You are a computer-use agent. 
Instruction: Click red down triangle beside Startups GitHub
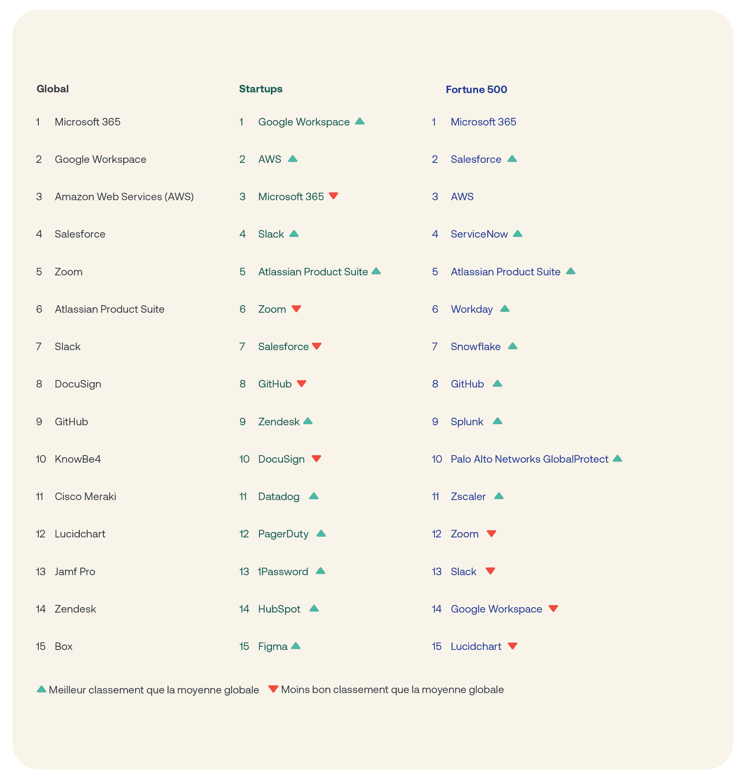301,383
